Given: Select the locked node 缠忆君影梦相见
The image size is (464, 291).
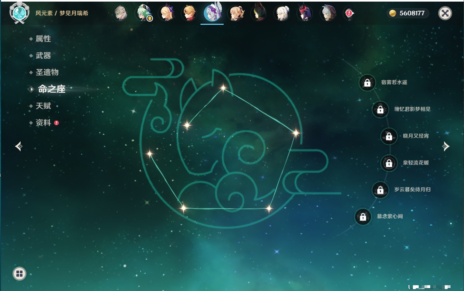Looking at the screenshot, I should pos(380,109).
